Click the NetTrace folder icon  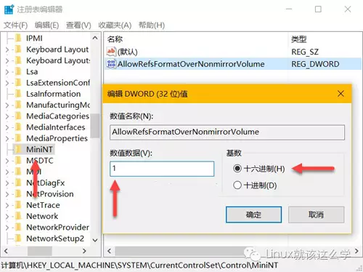click(18, 205)
